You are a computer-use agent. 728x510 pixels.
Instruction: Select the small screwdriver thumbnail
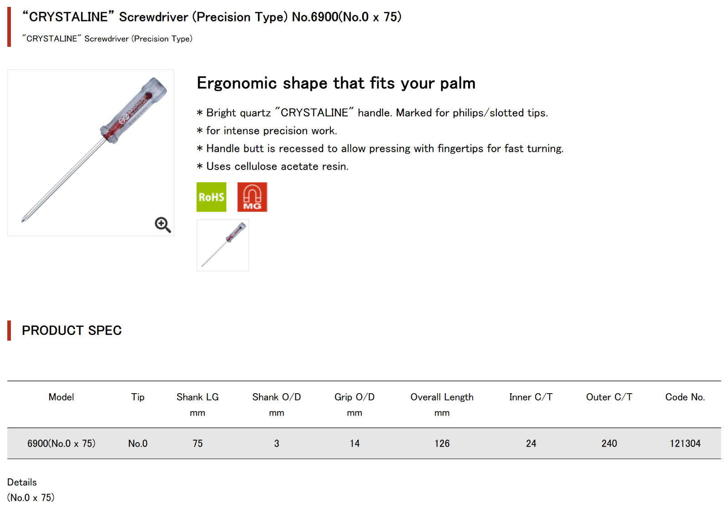tap(222, 245)
